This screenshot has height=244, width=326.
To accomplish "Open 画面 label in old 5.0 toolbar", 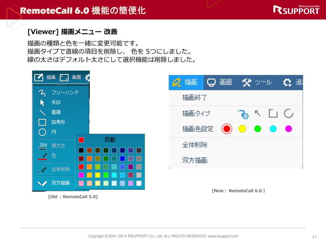I will [76, 78].
